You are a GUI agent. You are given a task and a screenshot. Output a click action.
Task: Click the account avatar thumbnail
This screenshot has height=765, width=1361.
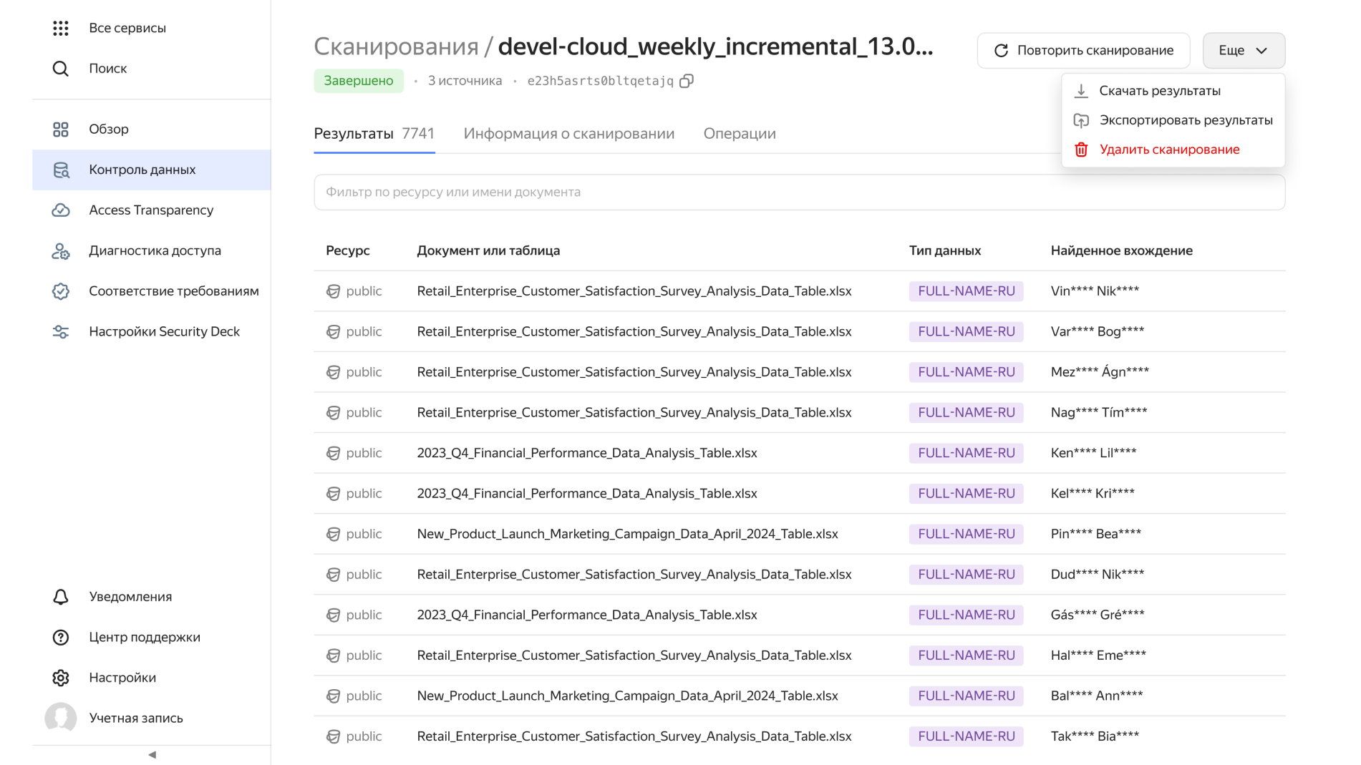61,718
